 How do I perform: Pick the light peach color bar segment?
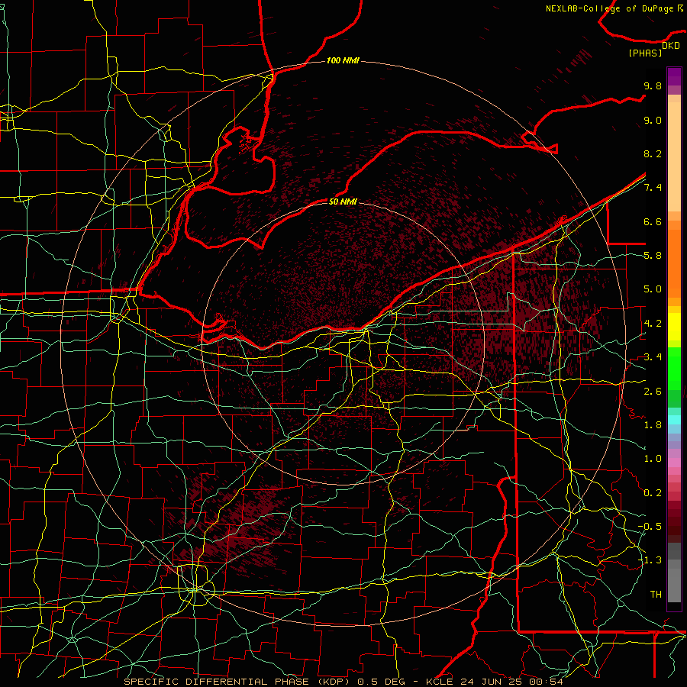click(674, 156)
